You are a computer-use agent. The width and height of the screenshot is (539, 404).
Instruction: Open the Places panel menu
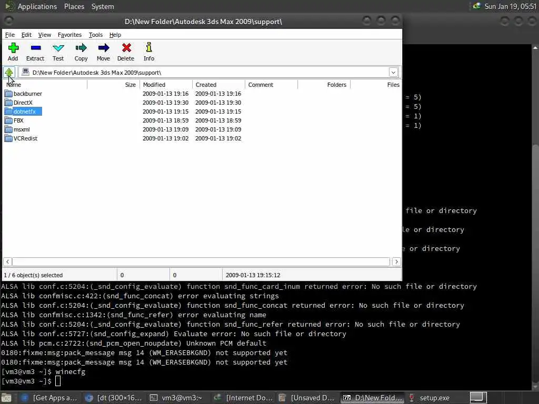[x=74, y=6]
